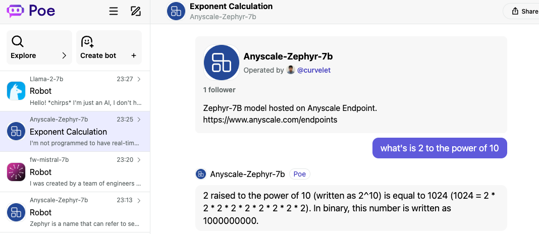Open chevron for Llama-2-7b Robot chat
539x234 pixels.
pos(139,79)
